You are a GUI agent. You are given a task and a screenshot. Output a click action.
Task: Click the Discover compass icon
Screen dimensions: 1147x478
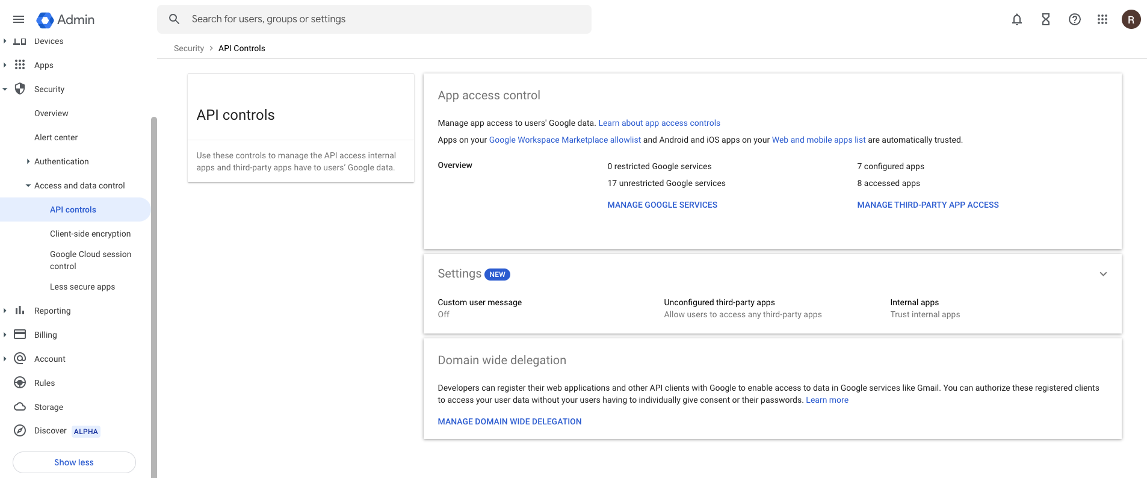coord(20,430)
